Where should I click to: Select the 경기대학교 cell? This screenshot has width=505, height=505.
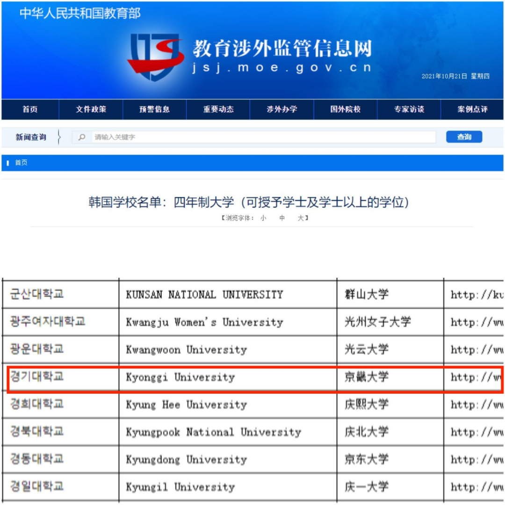click(60, 377)
